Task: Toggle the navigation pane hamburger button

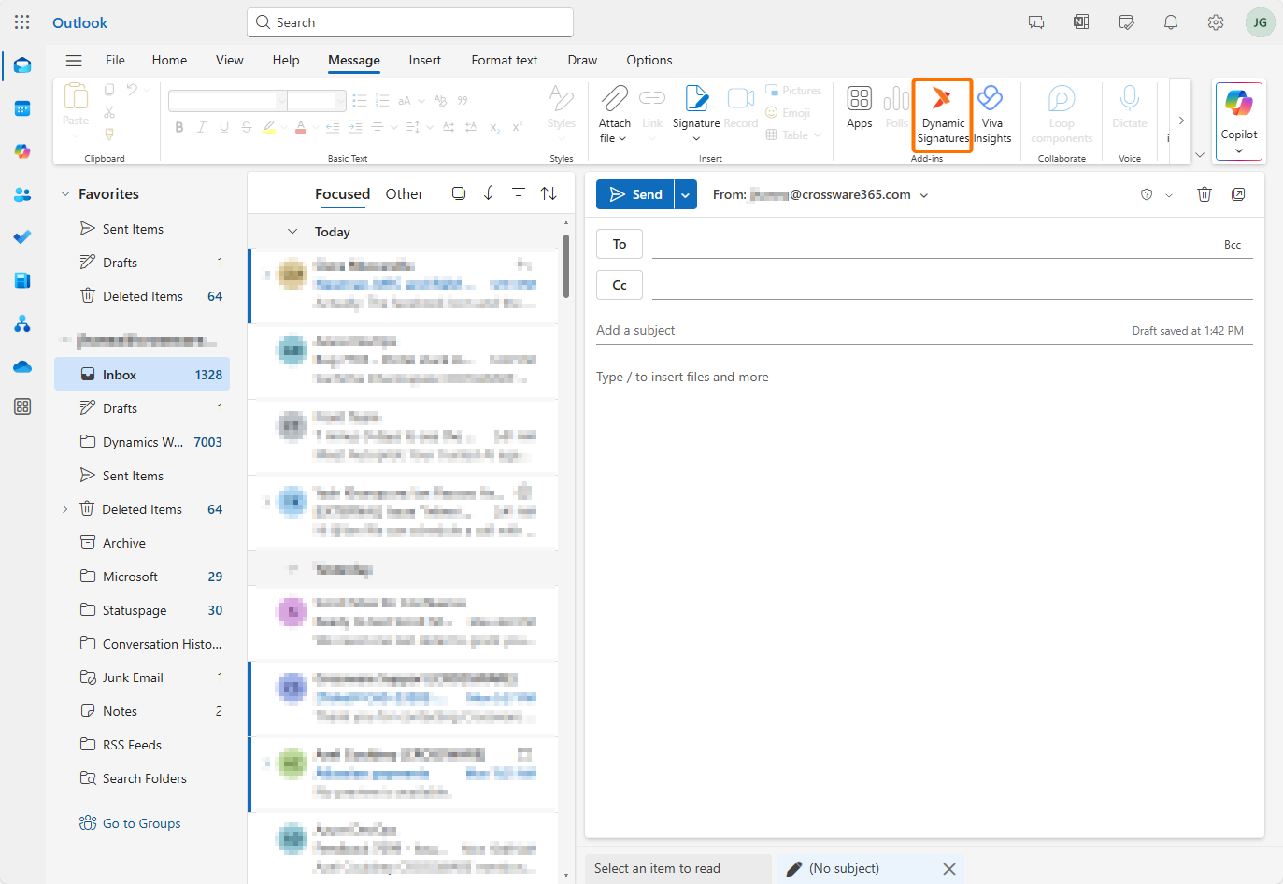Action: (x=74, y=61)
